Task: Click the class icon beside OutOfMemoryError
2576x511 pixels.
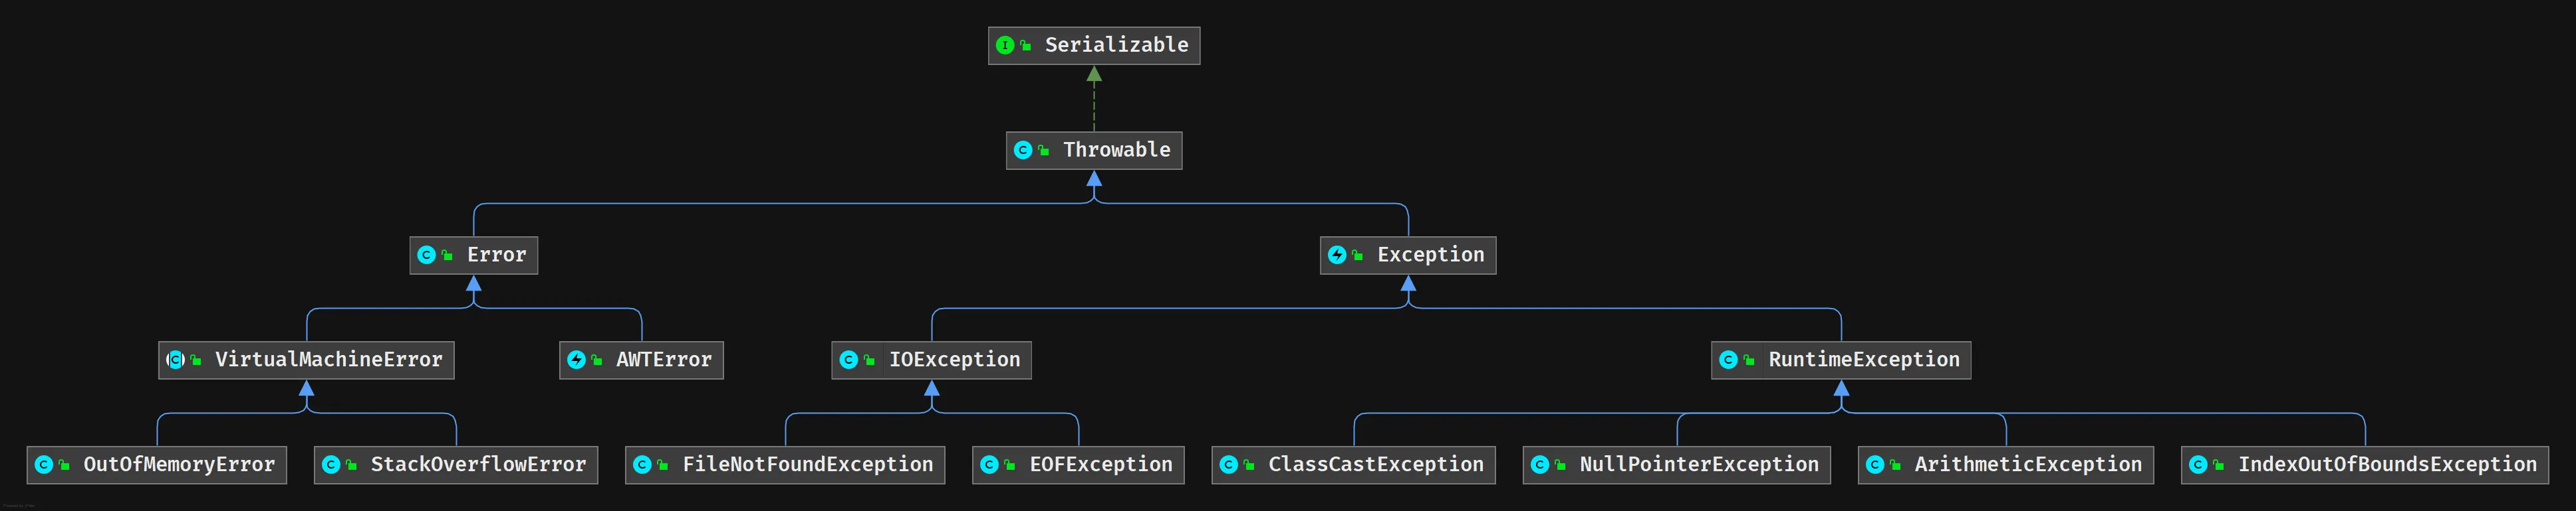Action: point(44,464)
